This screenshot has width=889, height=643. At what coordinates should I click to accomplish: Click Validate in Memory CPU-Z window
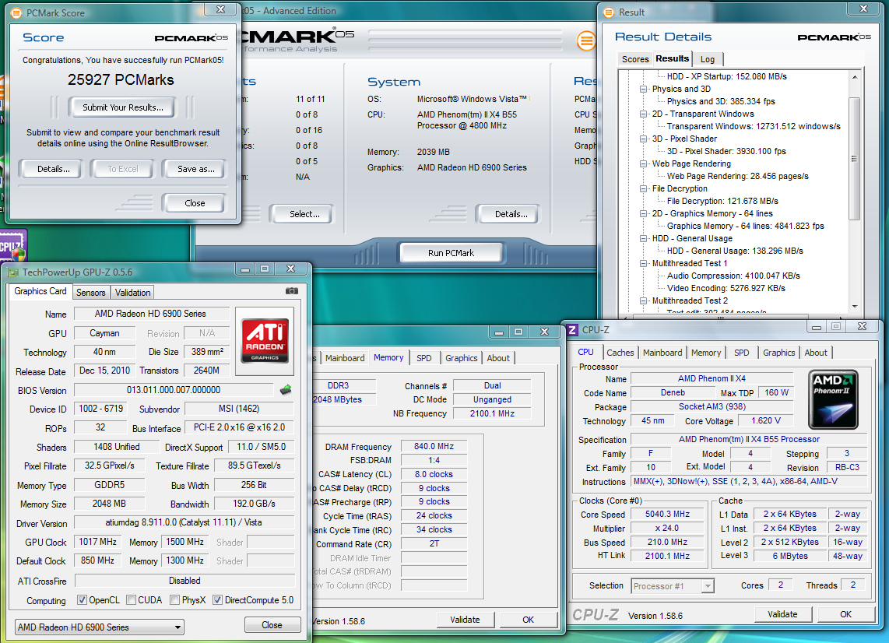pyautogui.click(x=465, y=620)
